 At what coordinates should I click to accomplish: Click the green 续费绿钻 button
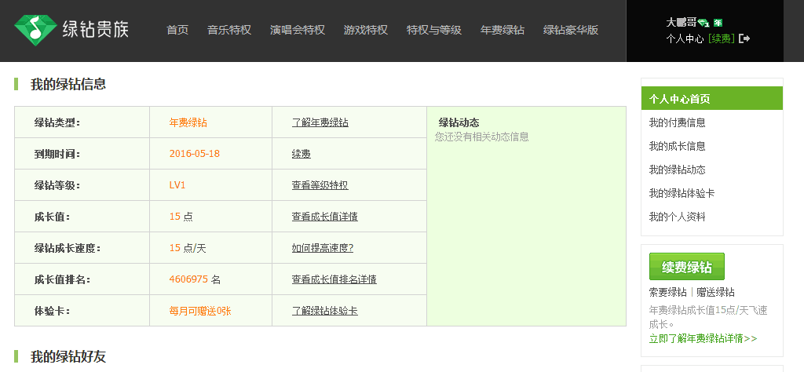(686, 267)
